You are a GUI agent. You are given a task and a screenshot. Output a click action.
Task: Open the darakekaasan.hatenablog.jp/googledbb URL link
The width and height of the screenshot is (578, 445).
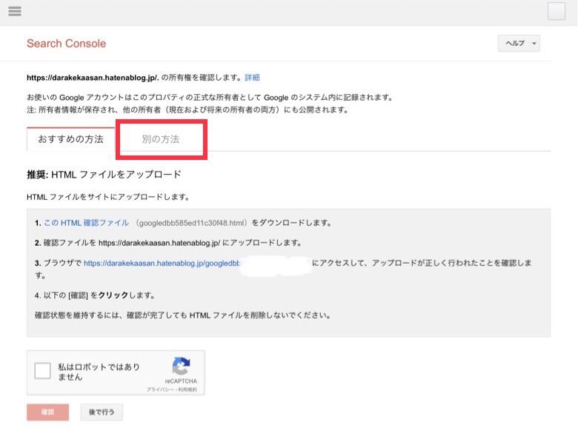pyautogui.click(x=162, y=263)
